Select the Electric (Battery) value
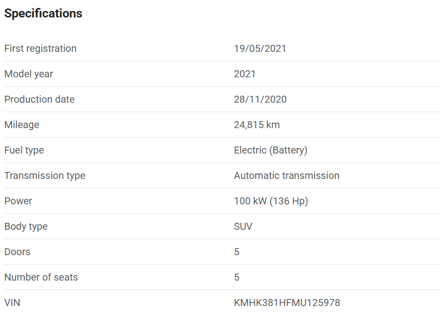The image size is (440, 312). (x=270, y=150)
